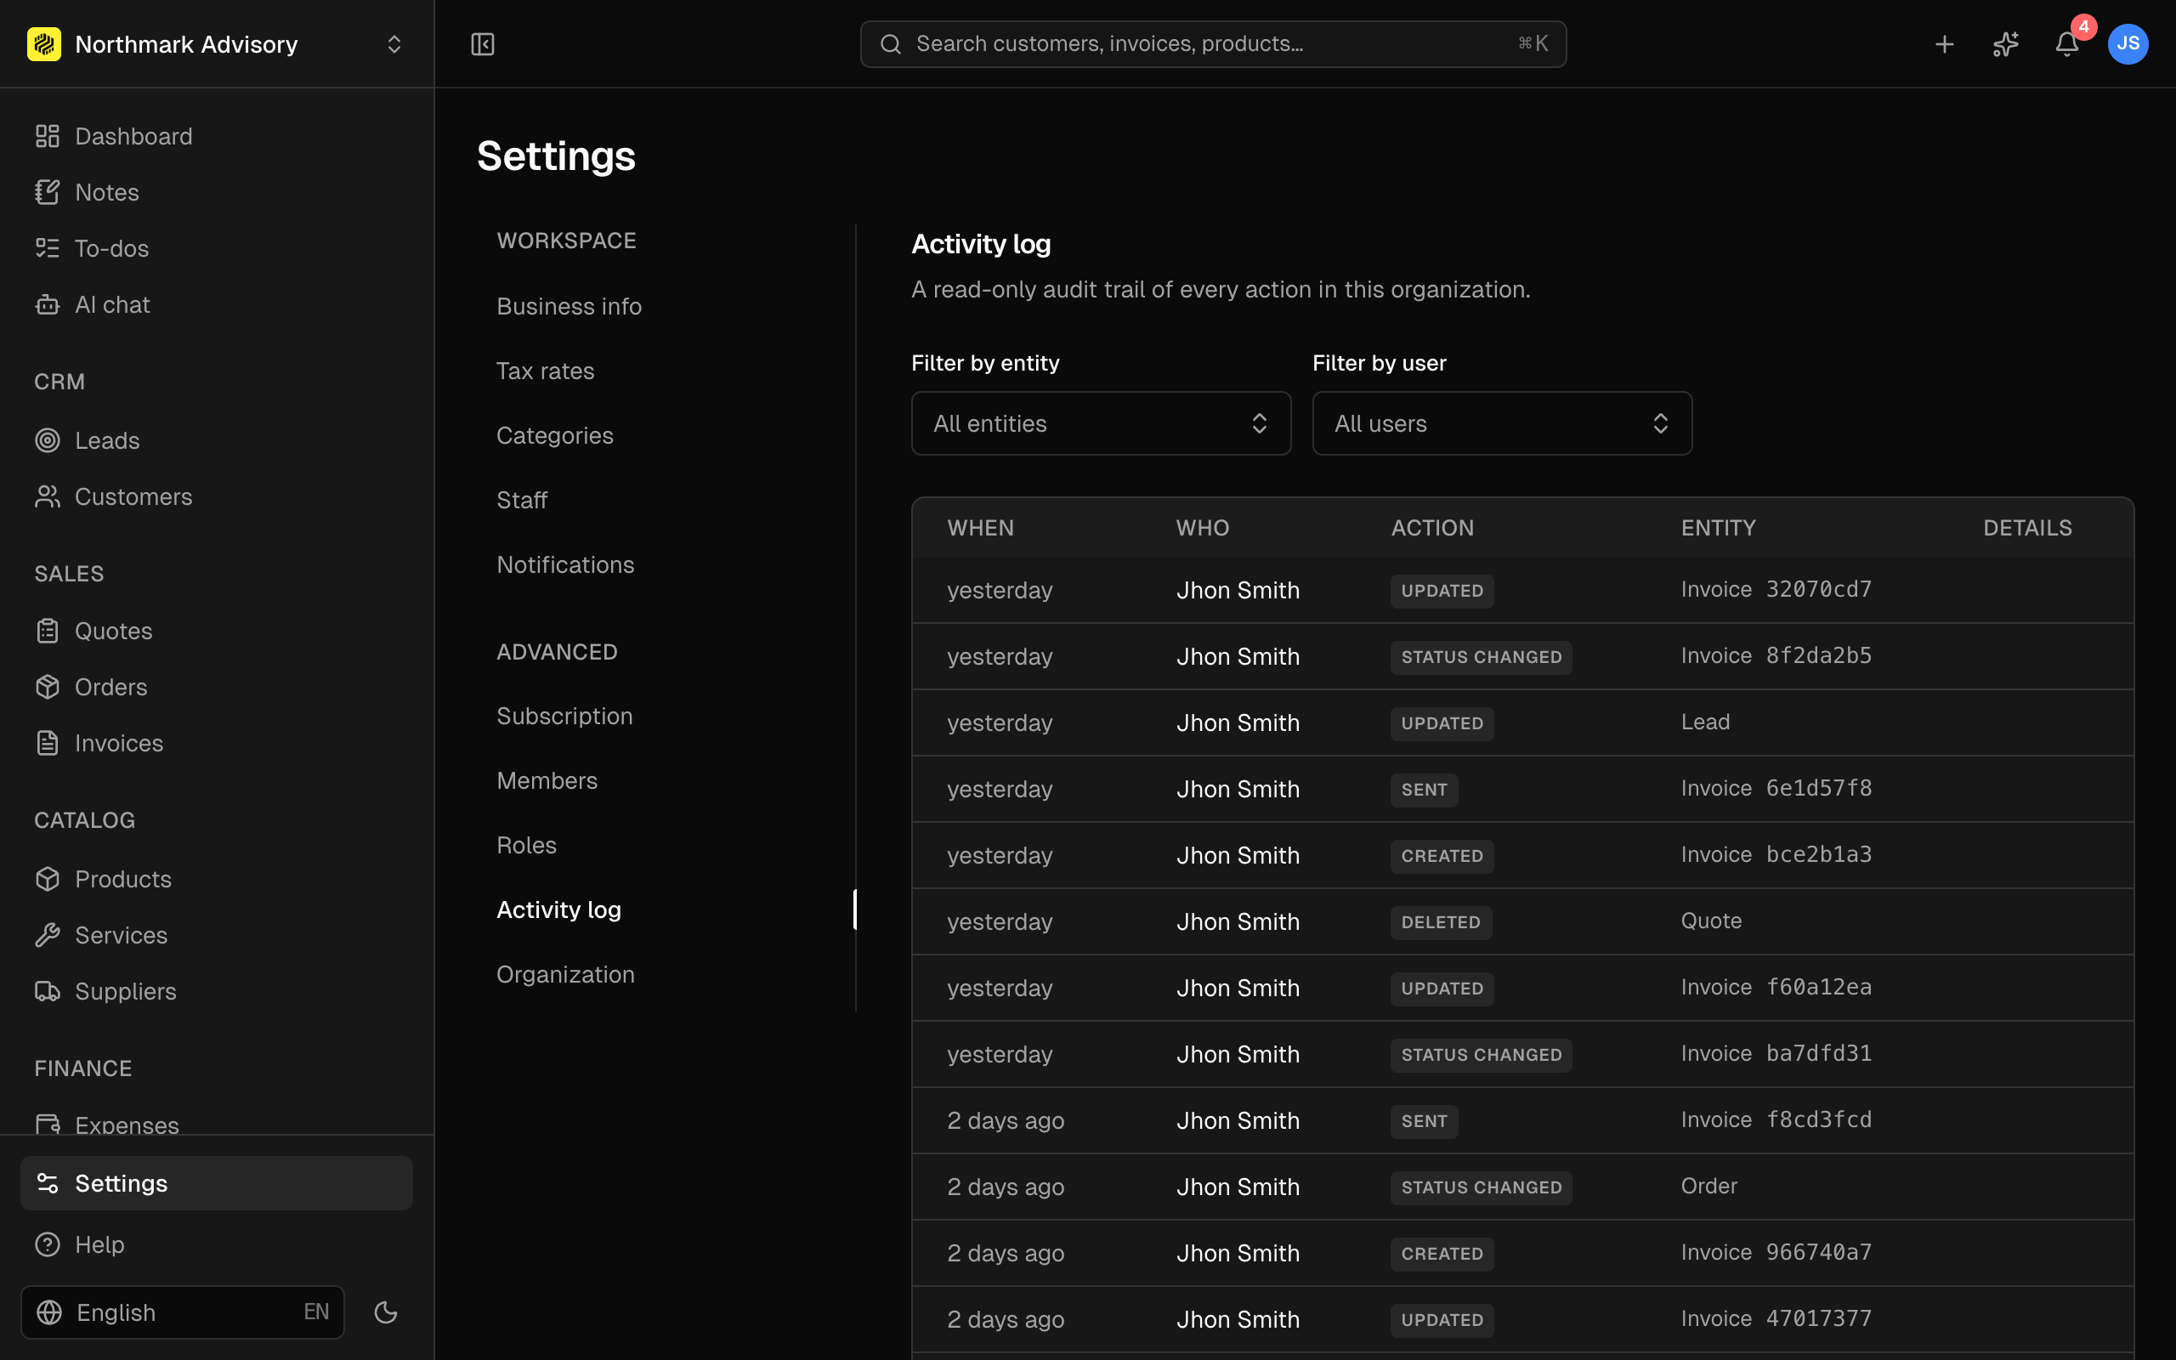Click the CREATED badge on bce2b1a3 row
This screenshot has width=2176, height=1360.
(1442, 855)
